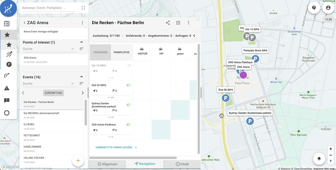Open the map layers button
Screen dimensions: 336x170
click(319, 159)
